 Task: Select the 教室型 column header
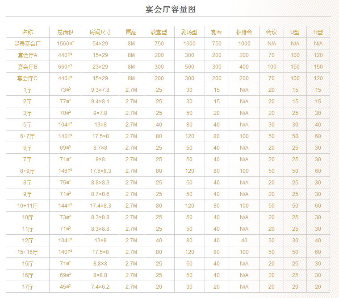point(159,32)
